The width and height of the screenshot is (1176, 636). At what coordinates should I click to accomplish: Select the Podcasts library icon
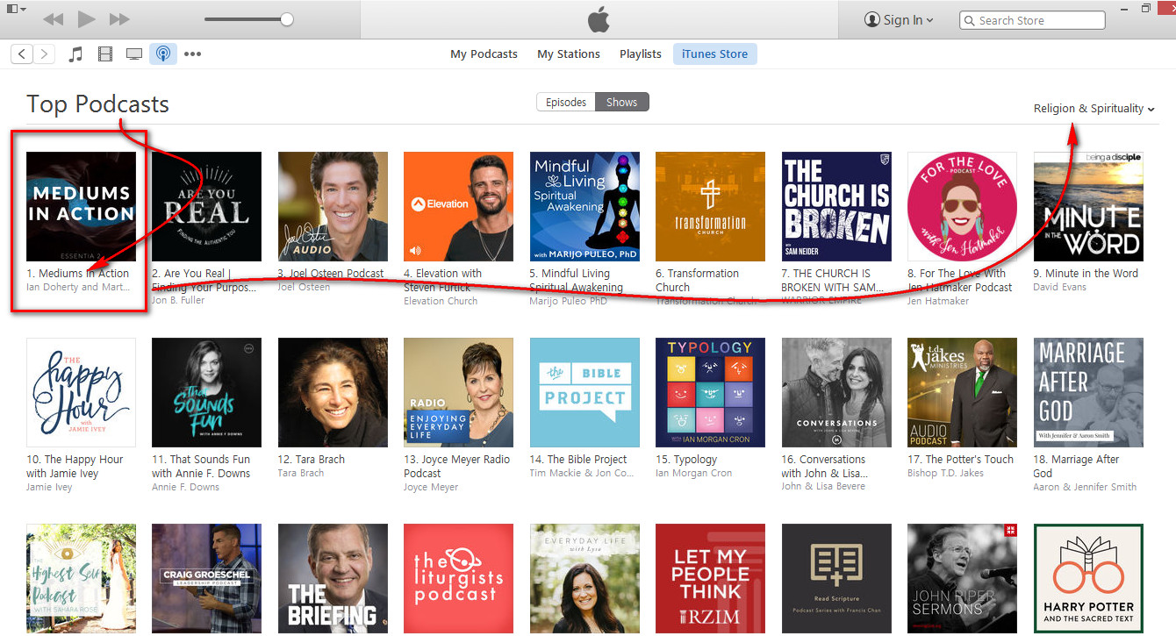(x=162, y=54)
